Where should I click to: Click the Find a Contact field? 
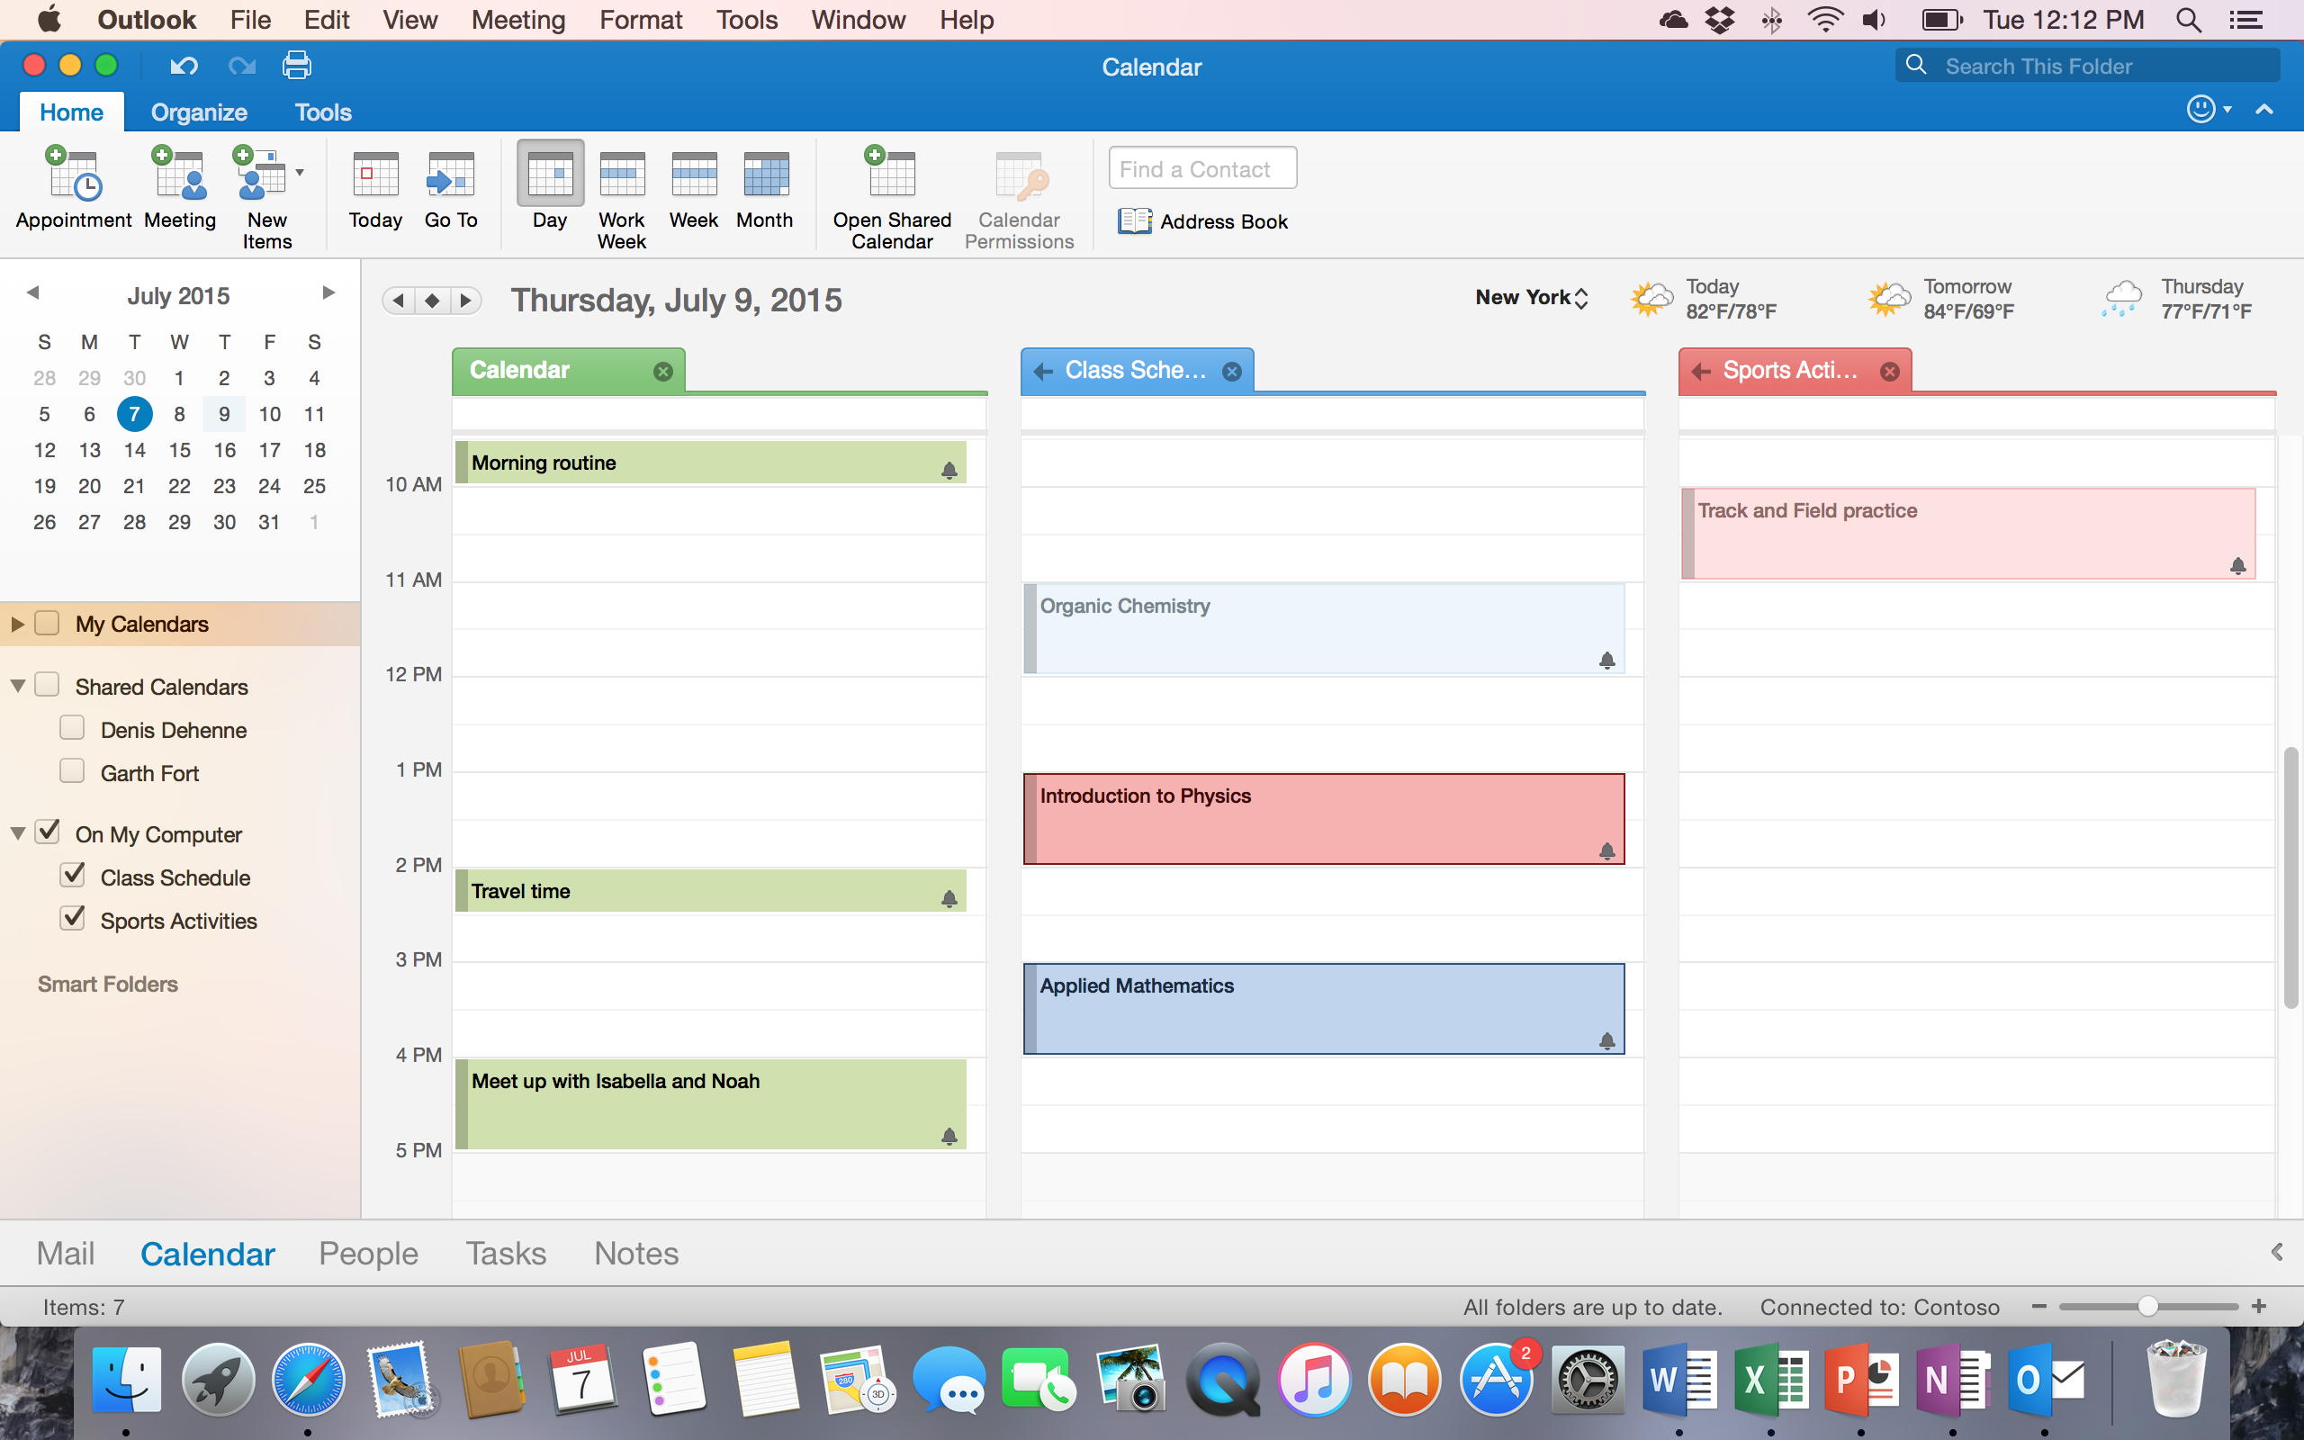1201,168
